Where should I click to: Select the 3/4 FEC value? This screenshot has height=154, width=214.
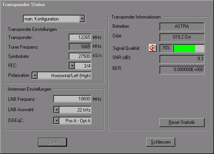pos(87,66)
